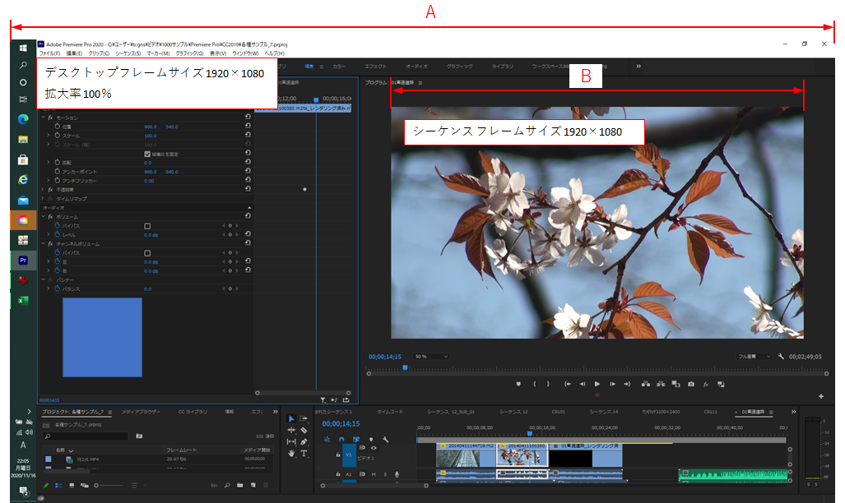
Task: Click the stopwatch icon next to スケール
Action: [57, 136]
